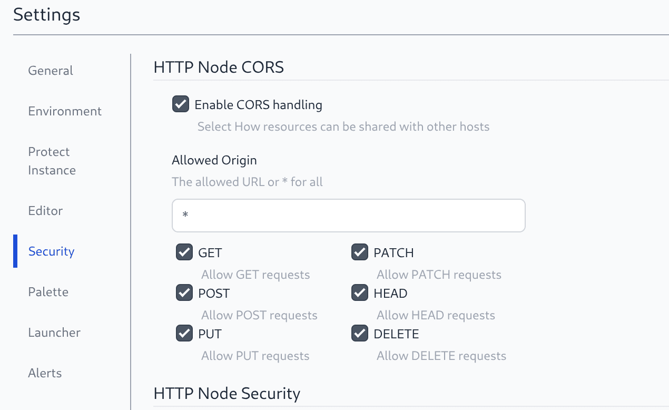Toggle the PUT requests checkbox
This screenshot has width=669, height=410.
pyautogui.click(x=184, y=333)
